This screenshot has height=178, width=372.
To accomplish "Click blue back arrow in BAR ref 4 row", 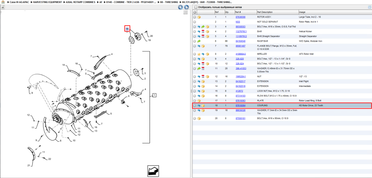I will pyautogui.click(x=199, y=32).
